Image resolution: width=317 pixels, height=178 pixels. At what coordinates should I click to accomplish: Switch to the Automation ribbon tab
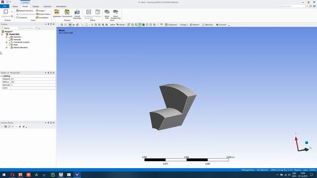click(x=61, y=6)
